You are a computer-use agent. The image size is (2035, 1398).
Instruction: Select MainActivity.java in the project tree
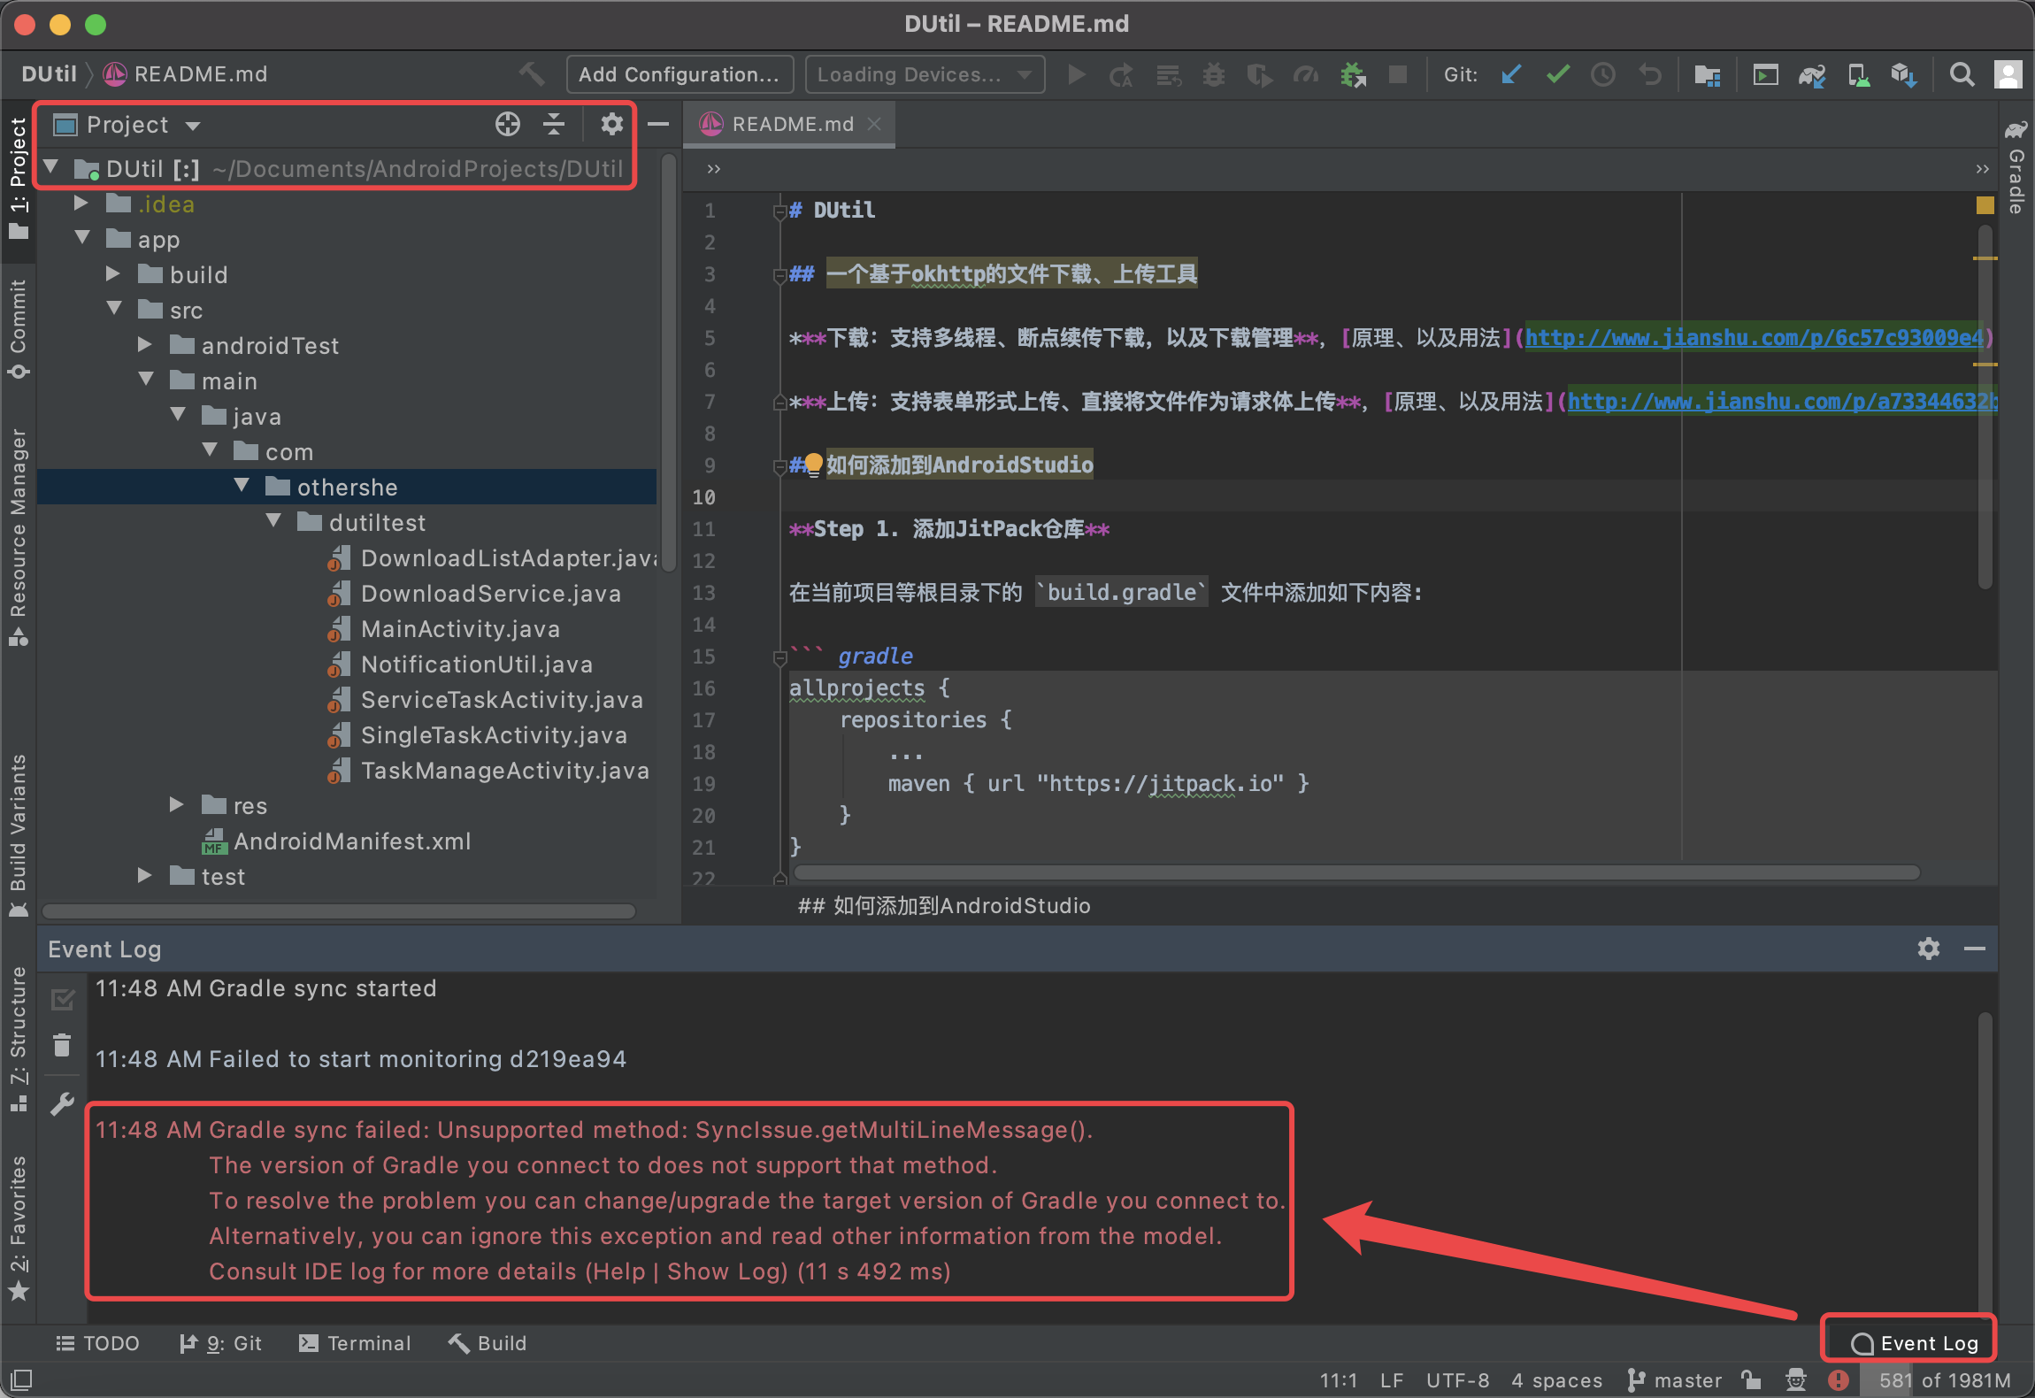pyautogui.click(x=459, y=628)
